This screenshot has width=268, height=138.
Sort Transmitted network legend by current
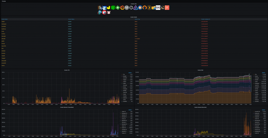(130, 110)
